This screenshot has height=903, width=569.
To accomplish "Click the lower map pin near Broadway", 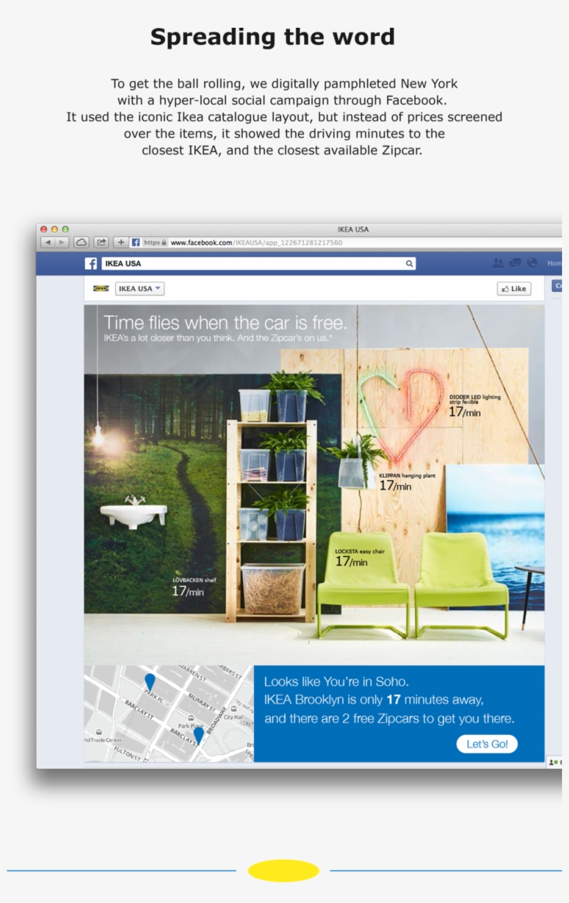I will (198, 735).
